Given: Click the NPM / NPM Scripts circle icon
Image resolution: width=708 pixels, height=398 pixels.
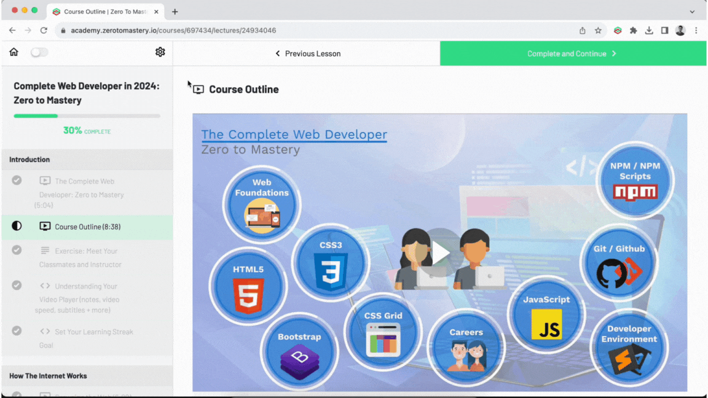Looking at the screenshot, I should coord(635,181).
